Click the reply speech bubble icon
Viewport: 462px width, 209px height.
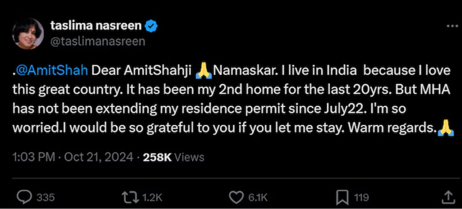23,197
